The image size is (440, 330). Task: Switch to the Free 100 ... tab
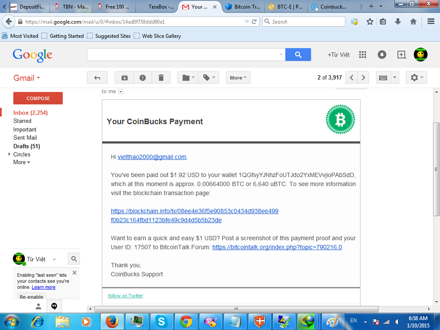point(114,7)
